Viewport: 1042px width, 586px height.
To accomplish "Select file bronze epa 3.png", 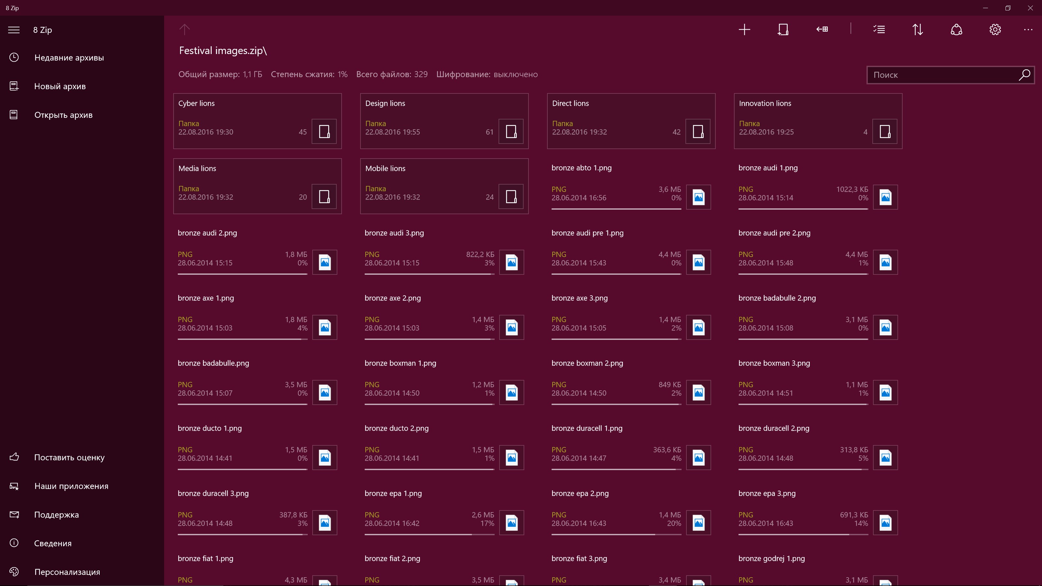I will pos(818,511).
